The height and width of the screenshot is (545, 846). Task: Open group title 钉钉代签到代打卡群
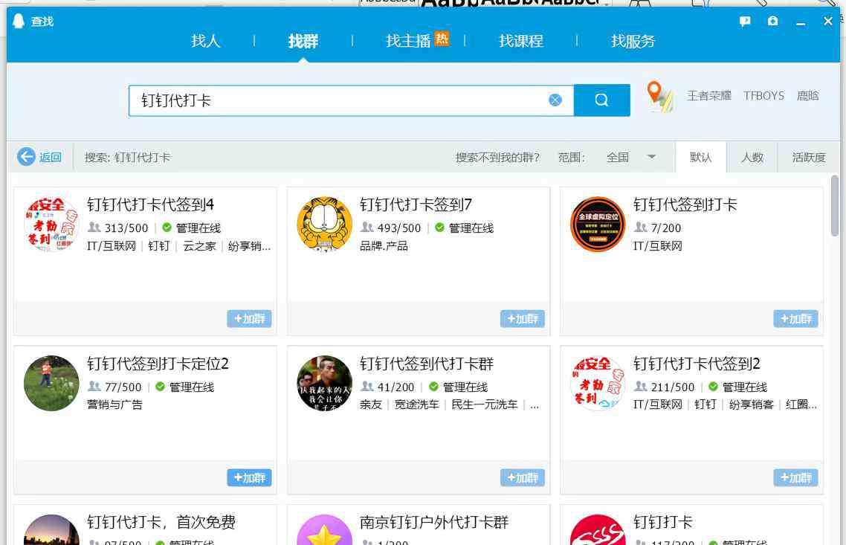point(427,364)
